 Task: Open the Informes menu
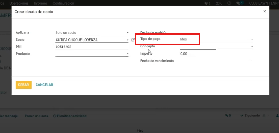(41, 3)
